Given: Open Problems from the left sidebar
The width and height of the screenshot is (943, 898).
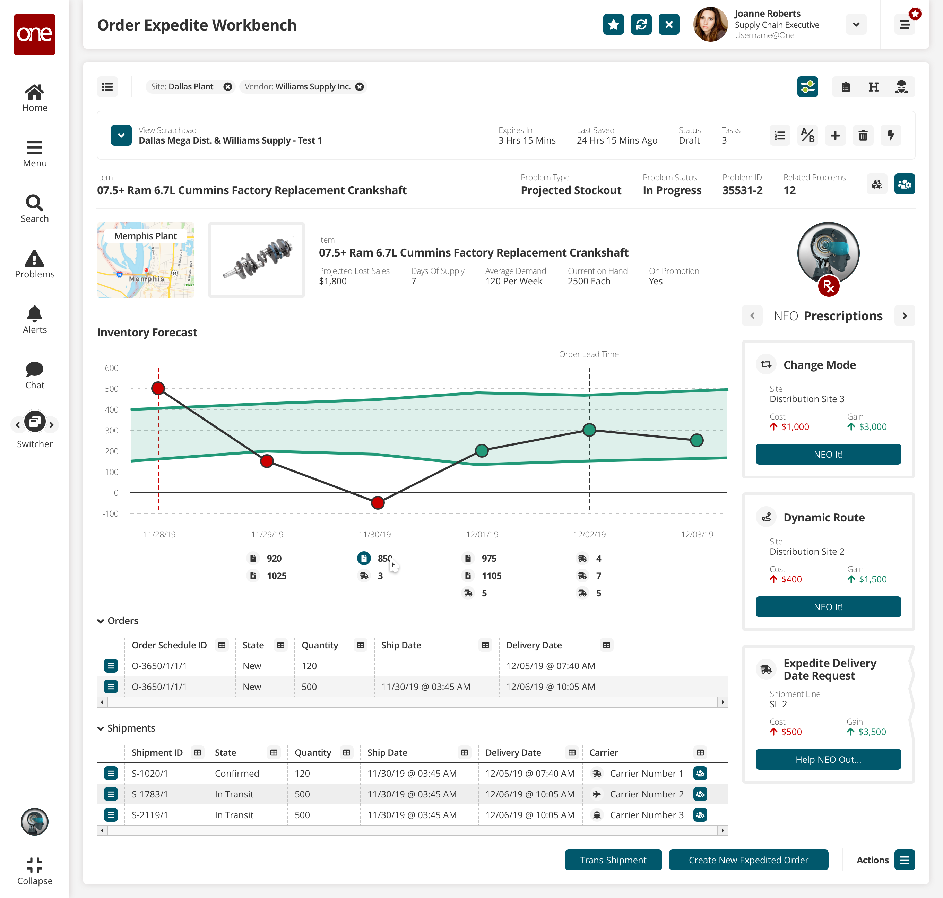Looking at the screenshot, I should click(x=34, y=264).
